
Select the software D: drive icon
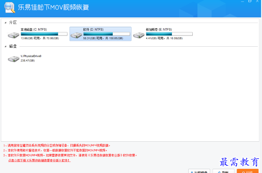76,35
